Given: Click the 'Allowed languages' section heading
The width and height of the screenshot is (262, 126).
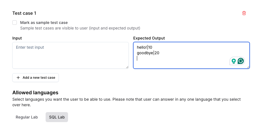Looking at the screenshot, I should coord(35,92).
